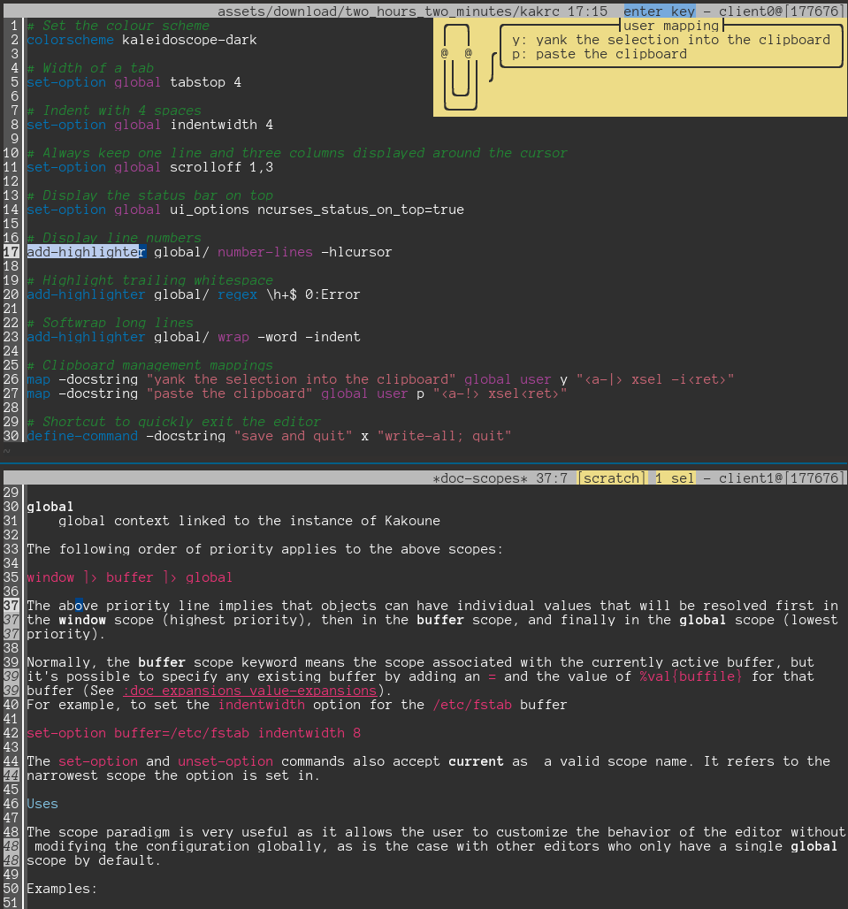Click the 'Uses' section heading
The width and height of the screenshot is (848, 909).
pyautogui.click(x=42, y=804)
